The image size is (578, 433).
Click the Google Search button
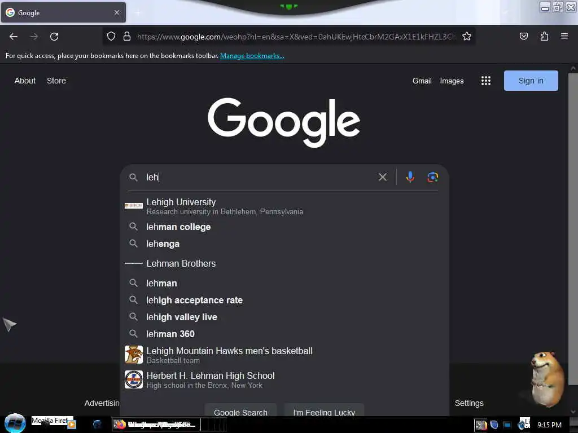click(x=240, y=411)
